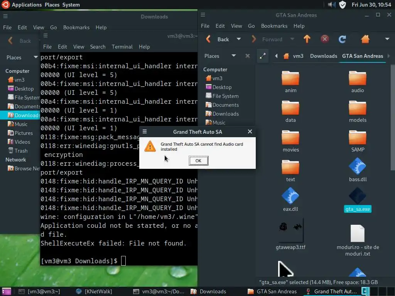
Task: Select the text folder icon
Action: click(290, 167)
